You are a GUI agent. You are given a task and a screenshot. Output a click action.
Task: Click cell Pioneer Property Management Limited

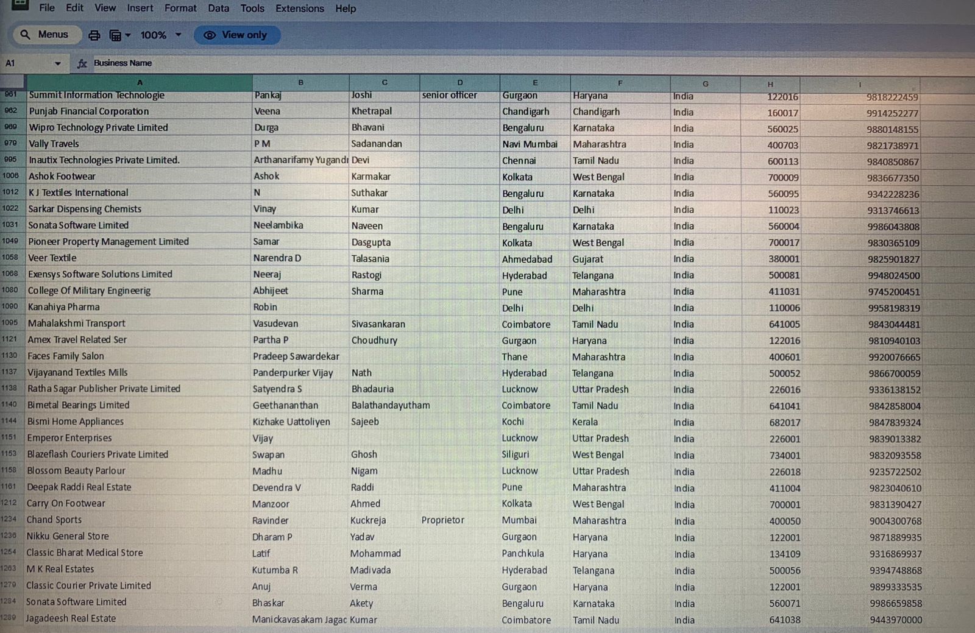108,241
